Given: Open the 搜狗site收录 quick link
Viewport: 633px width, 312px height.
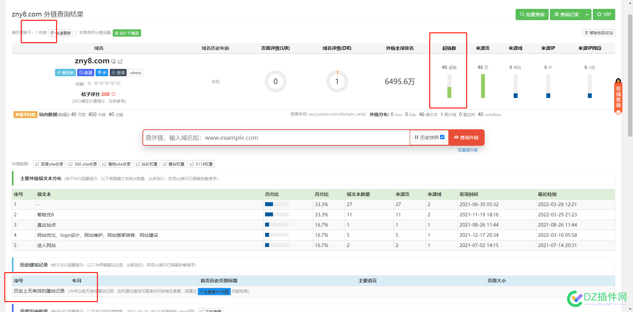Looking at the screenshot, I should tap(116, 164).
